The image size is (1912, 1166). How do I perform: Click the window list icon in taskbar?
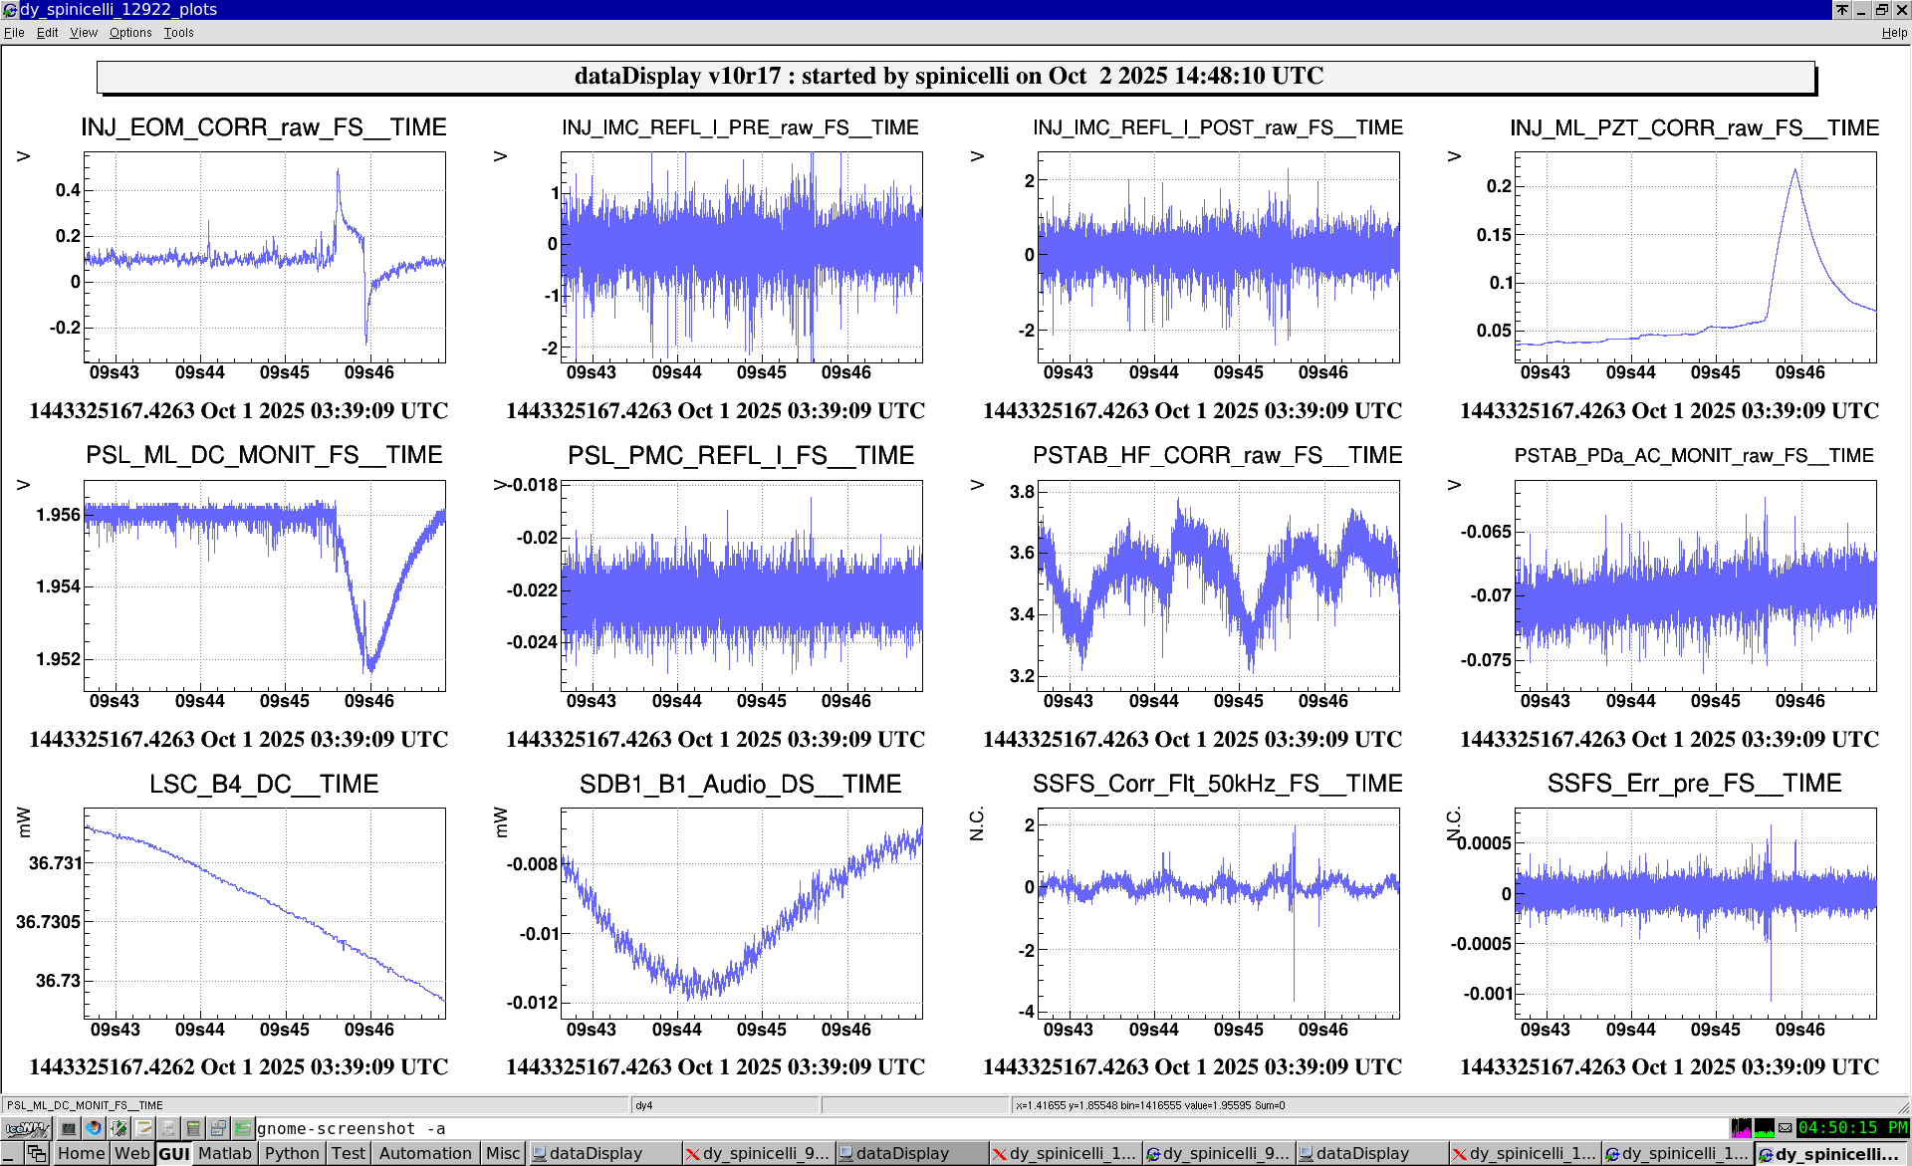pos(36,1153)
